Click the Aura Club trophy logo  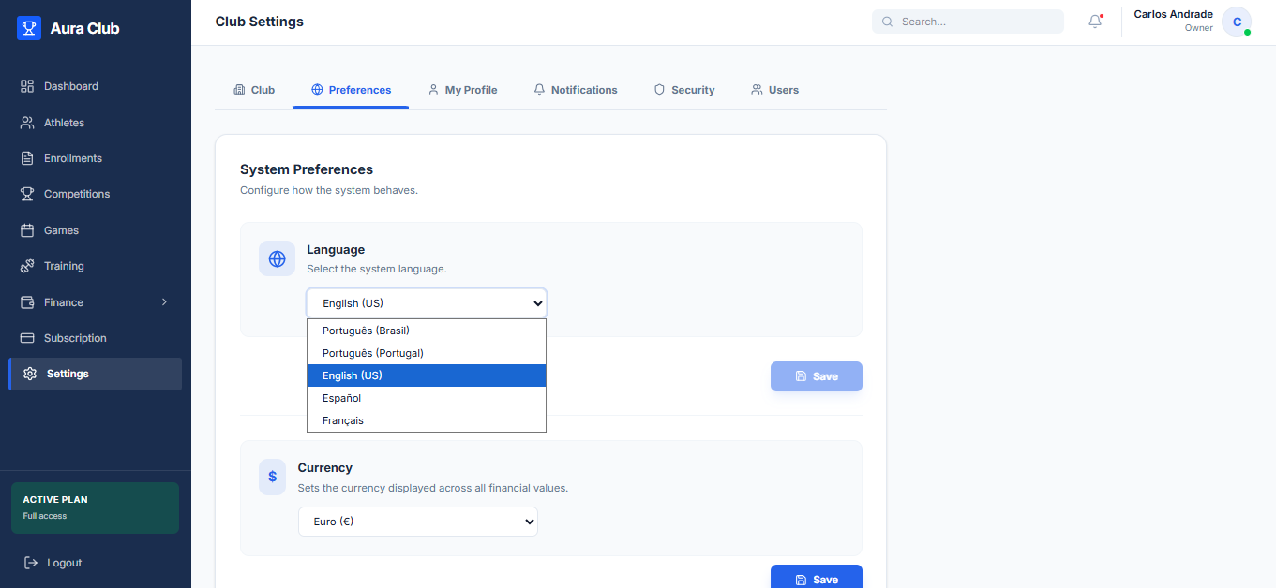29,28
